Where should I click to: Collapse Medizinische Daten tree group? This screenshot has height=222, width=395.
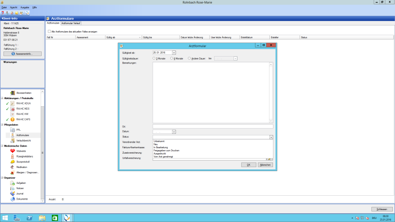tap(2, 146)
